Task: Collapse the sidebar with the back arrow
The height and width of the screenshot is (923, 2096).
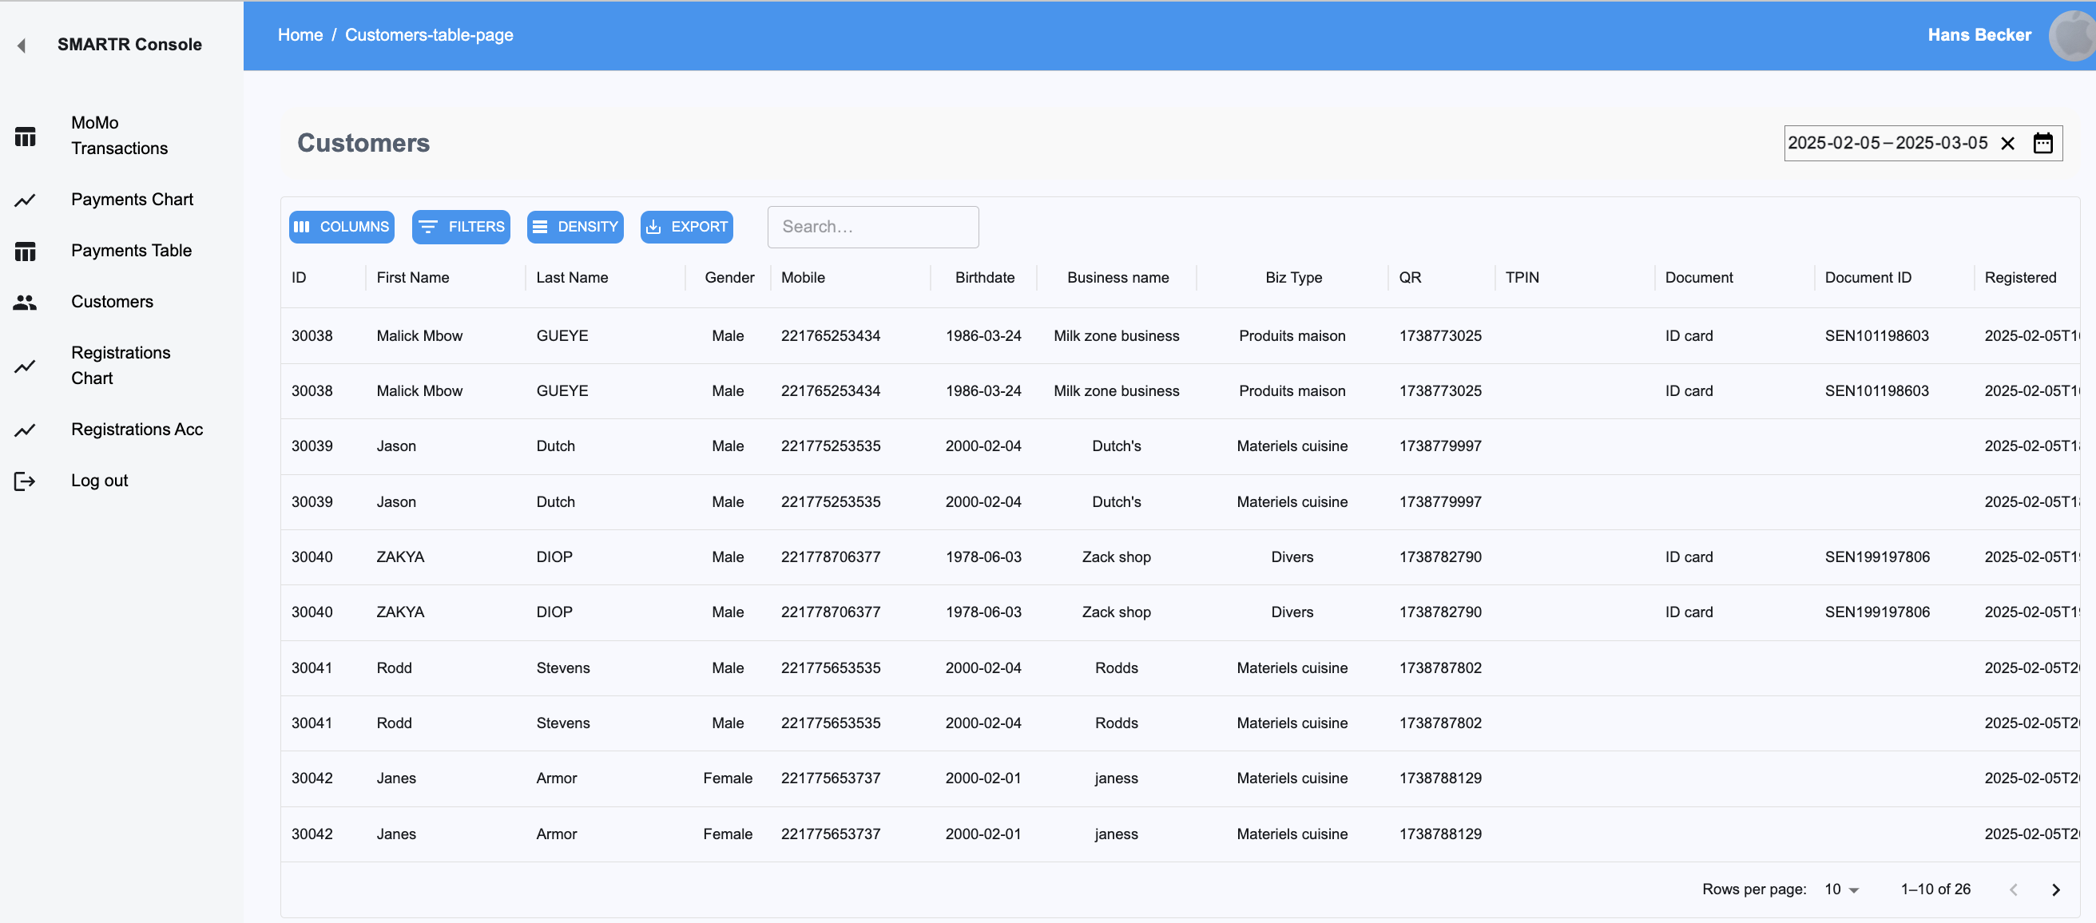Action: pyautogui.click(x=22, y=46)
